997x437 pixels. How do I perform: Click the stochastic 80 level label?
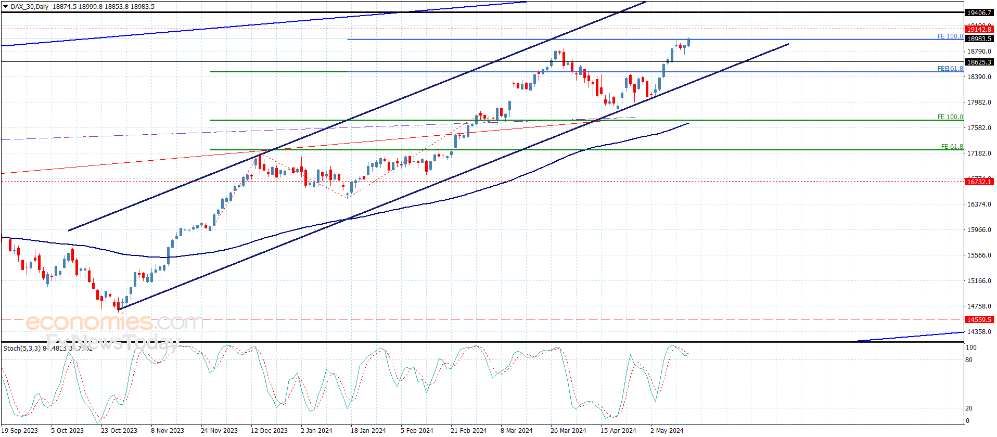tap(969, 360)
